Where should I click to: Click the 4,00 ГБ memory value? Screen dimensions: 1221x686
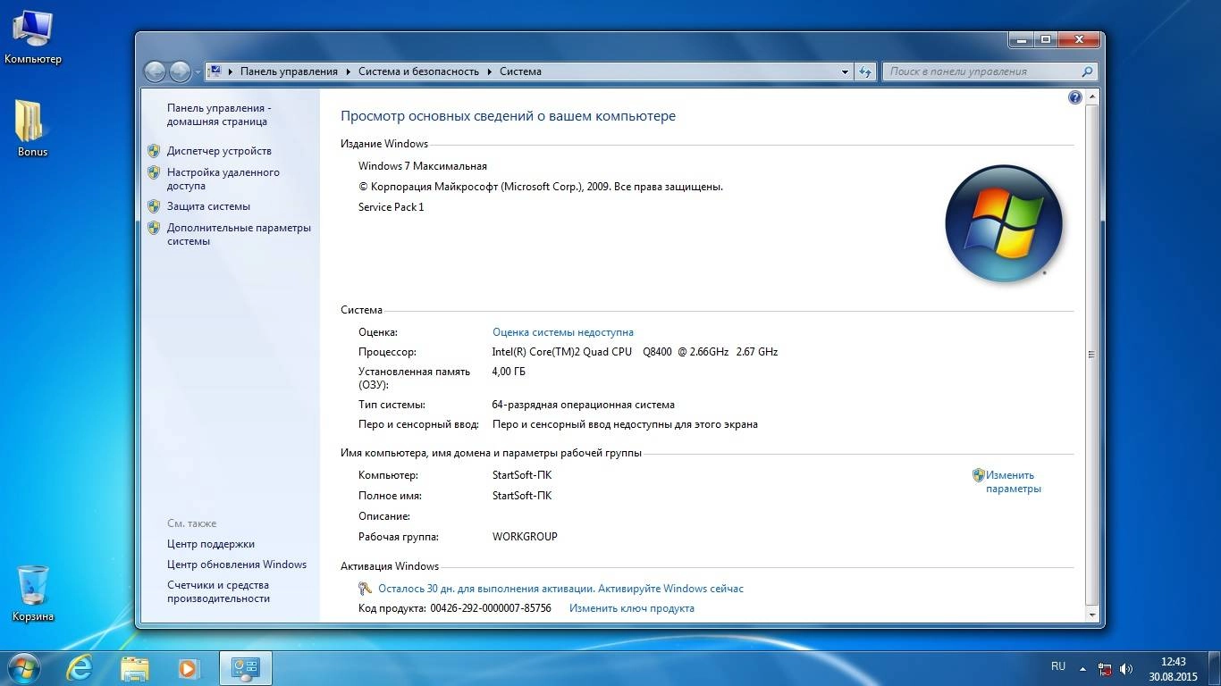click(x=509, y=372)
